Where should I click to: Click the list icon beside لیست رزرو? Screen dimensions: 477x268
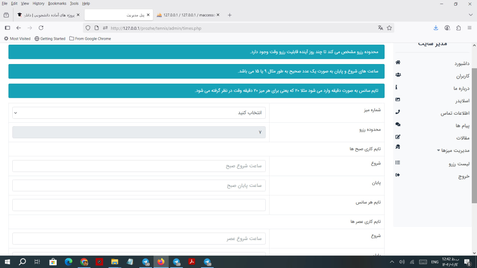[x=398, y=163]
